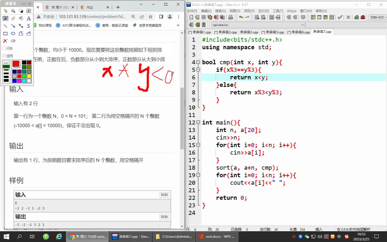Open the 文件[F] menu
387x242 pixels.
(192, 11)
